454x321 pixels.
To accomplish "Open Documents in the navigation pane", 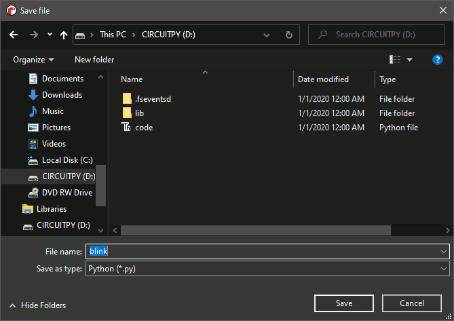I will pyautogui.click(x=62, y=79).
